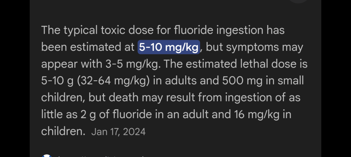Click the highlighted 5-10 mg/kg text
The image size is (351, 157).
pos(169,47)
